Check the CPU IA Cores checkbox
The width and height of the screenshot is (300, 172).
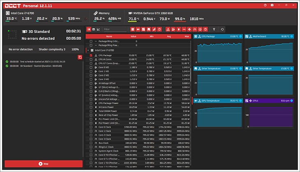tap(91, 59)
